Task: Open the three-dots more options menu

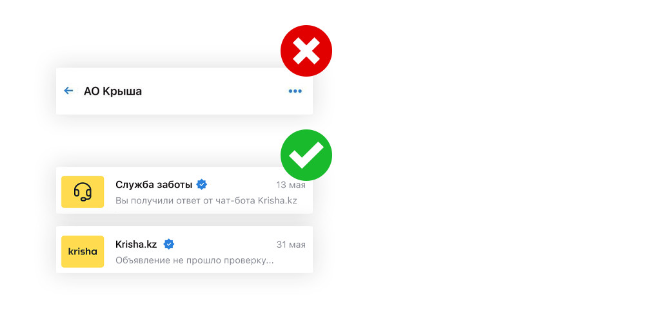Action: (295, 91)
